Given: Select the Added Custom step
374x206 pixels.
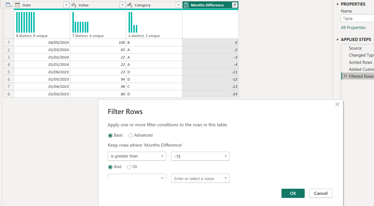Looking at the screenshot, I should coord(361,69).
